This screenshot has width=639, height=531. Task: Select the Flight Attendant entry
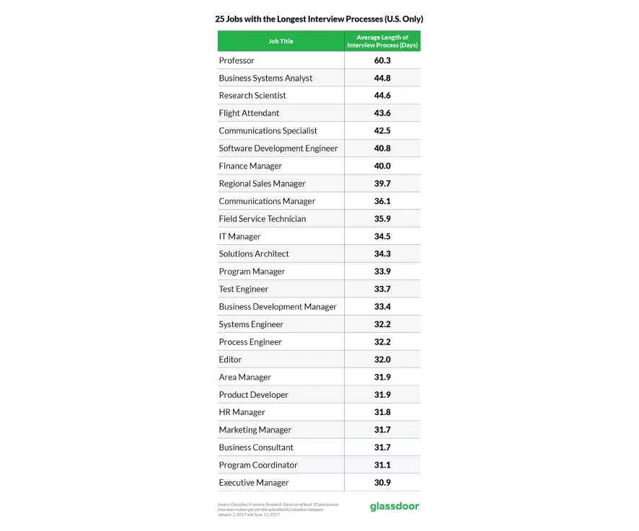[x=249, y=113]
